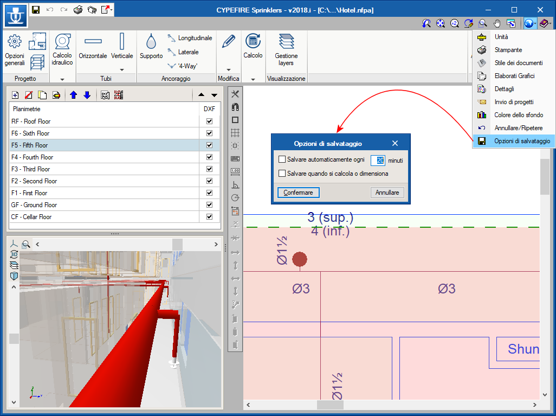
Task: Toggle DXF checkbox for F5 - Fifth Floor
Action: 210,145
